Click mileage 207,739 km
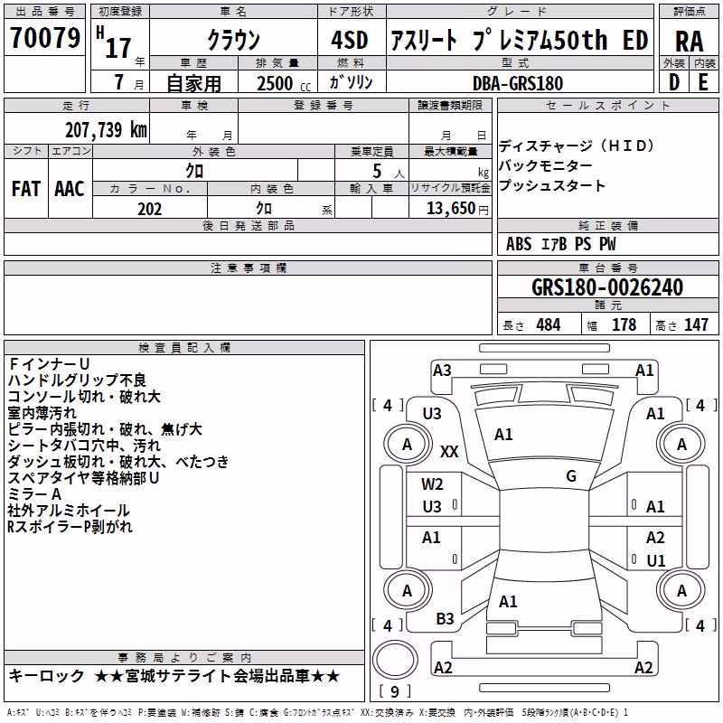This screenshot has height=723, width=723. coord(106,130)
